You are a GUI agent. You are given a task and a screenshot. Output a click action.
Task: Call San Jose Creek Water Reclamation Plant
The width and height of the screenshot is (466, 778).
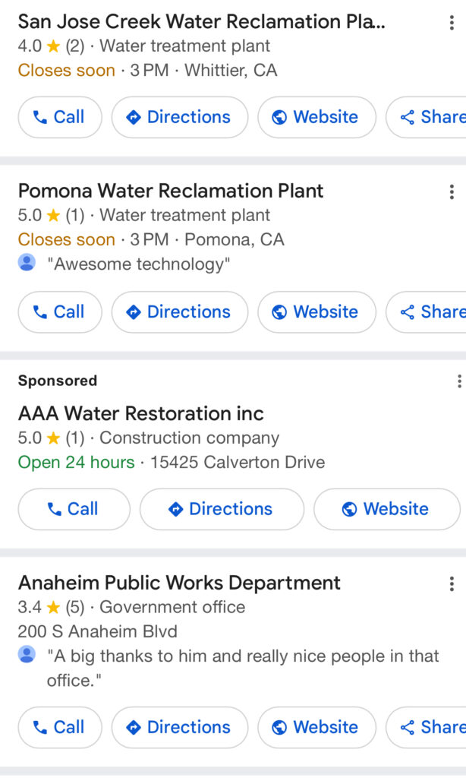[59, 117]
